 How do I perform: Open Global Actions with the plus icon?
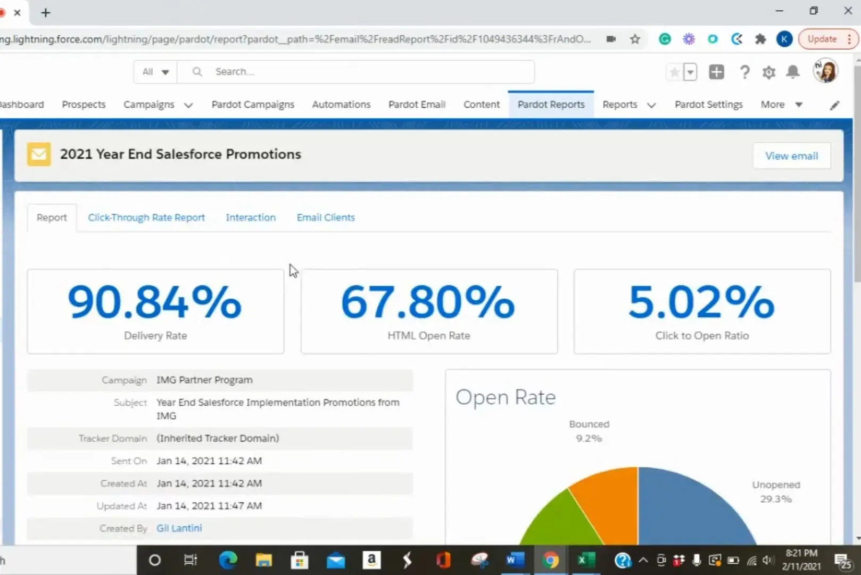716,72
